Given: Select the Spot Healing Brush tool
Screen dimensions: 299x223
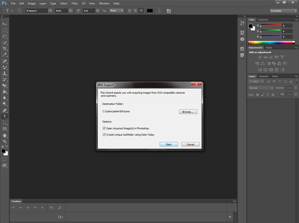Looking at the screenshot, I should coord(5,61).
